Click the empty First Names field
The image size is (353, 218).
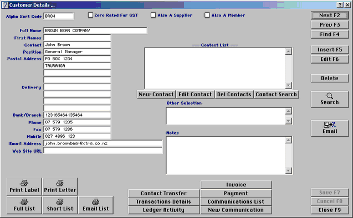click(x=77, y=38)
